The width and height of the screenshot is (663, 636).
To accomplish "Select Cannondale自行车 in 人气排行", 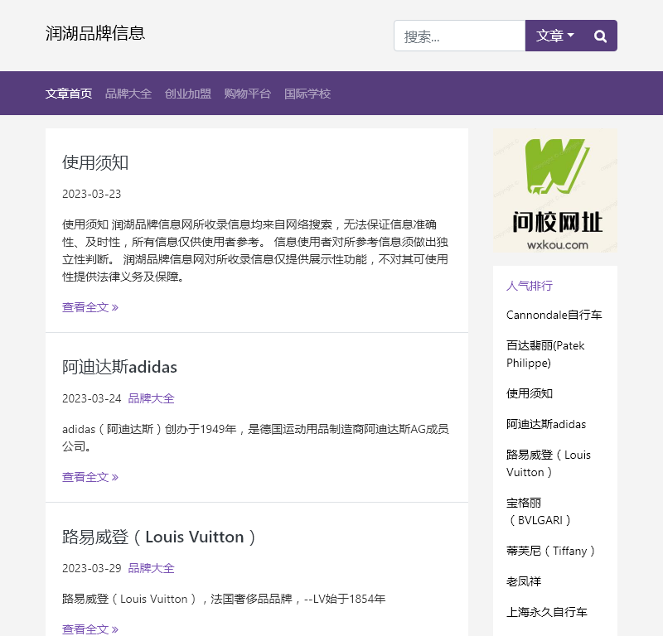I will 554,315.
